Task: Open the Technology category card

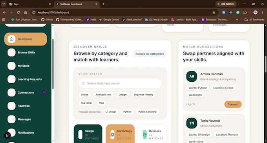Action: click(x=120, y=134)
